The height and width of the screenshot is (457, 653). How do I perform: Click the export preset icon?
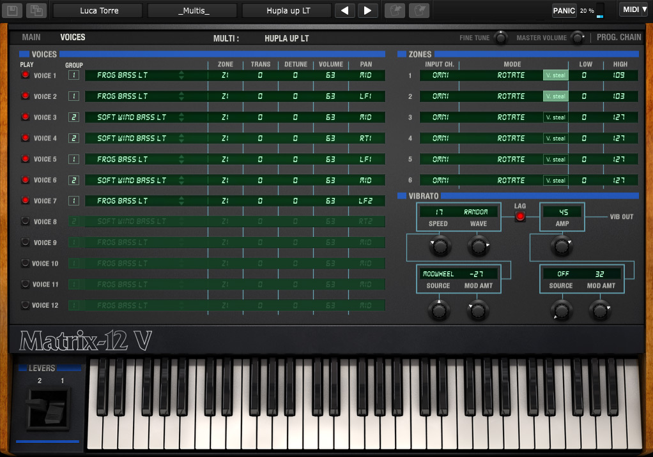tap(419, 10)
